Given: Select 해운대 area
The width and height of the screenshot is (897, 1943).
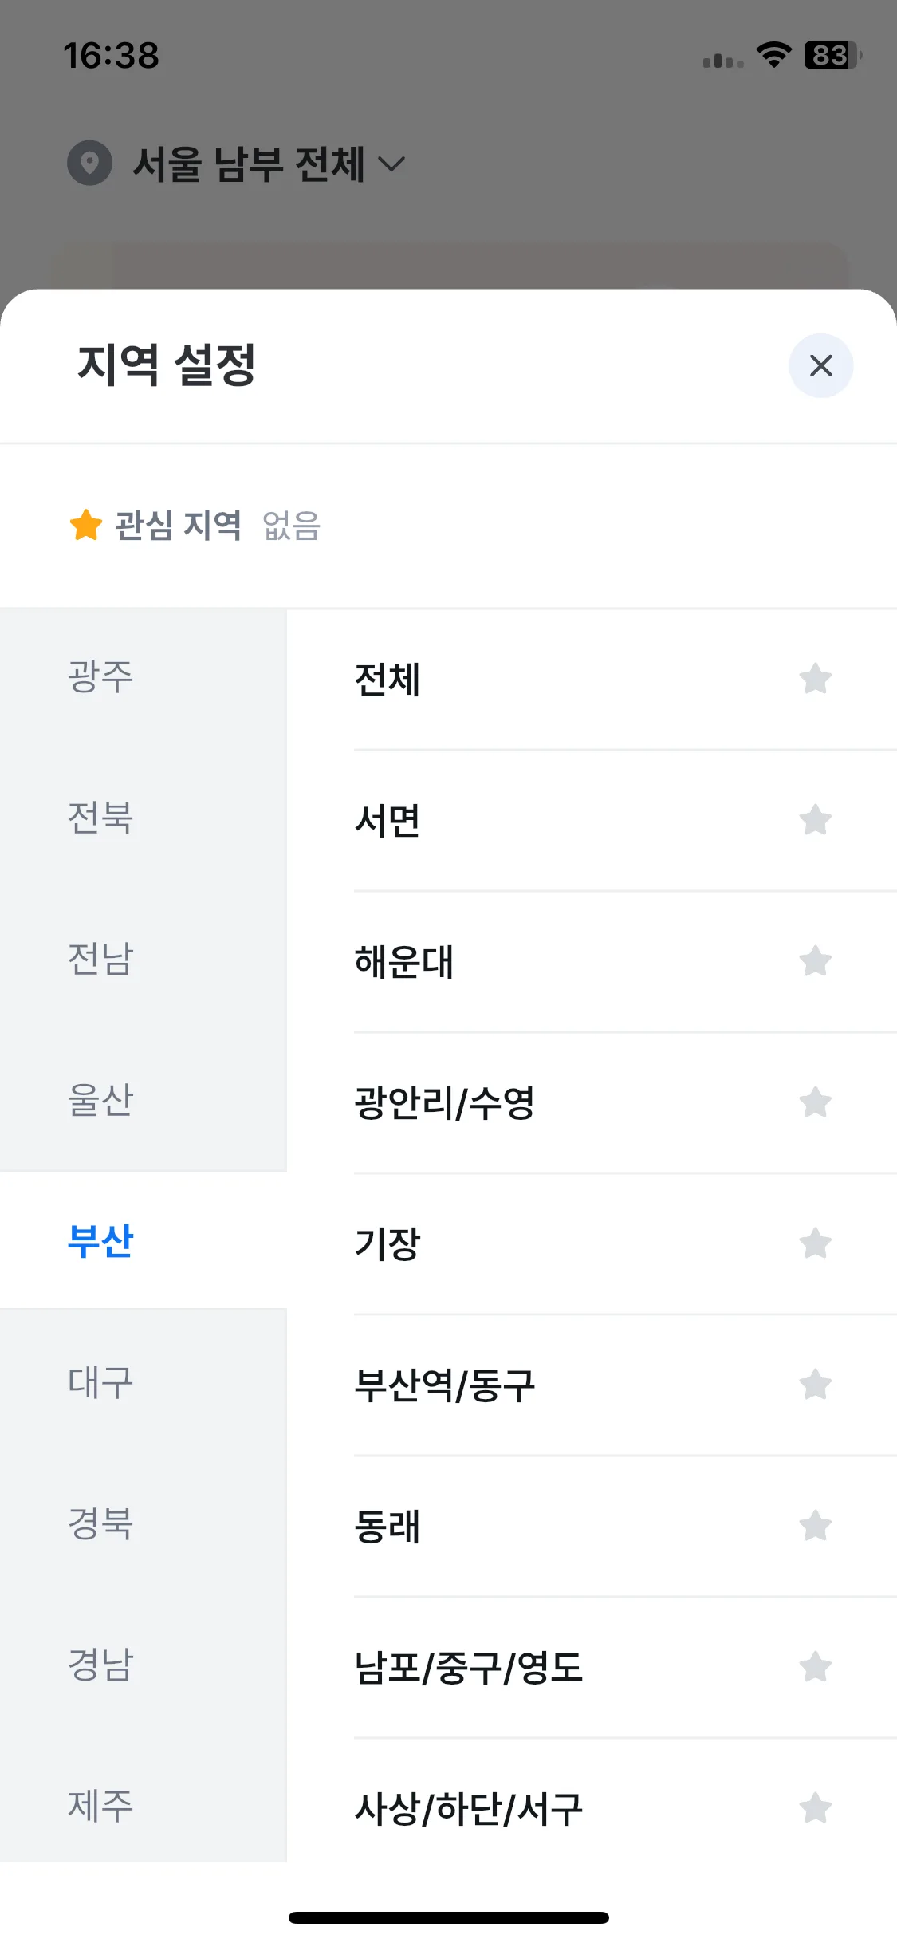Looking at the screenshot, I should (x=625, y=961).
